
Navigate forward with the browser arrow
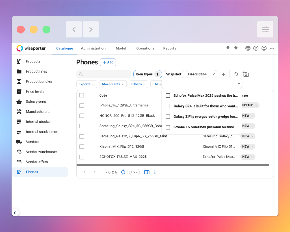pyautogui.click(x=90, y=29)
